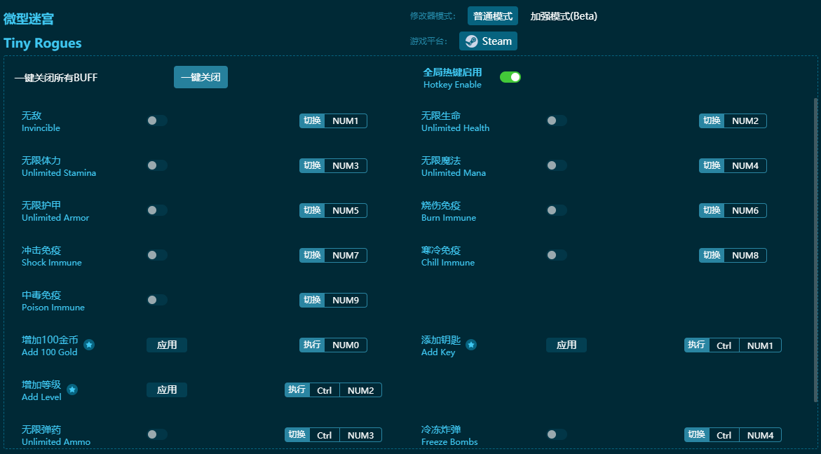The height and width of the screenshot is (454, 821).
Task: Apply Add Level via 应用 button
Action: click(166, 390)
